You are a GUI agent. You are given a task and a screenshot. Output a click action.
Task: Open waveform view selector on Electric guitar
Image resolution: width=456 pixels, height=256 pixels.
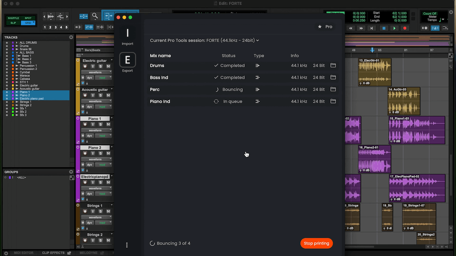[x=97, y=72]
